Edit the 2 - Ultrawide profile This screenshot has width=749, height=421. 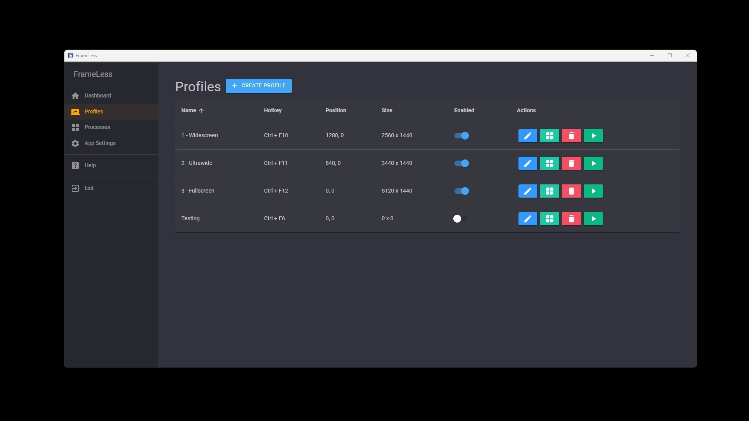527,163
